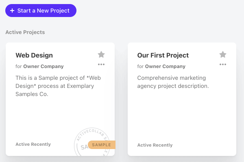This screenshot has height=162, width=244.
Task: Open the three-dot menu on Web Design card
Action: (101, 64)
